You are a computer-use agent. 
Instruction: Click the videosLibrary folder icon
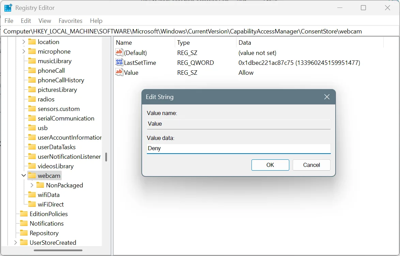tap(32, 166)
